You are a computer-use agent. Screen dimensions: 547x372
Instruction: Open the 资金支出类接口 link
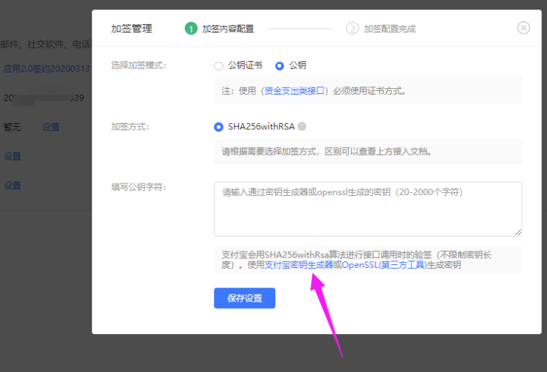point(295,91)
